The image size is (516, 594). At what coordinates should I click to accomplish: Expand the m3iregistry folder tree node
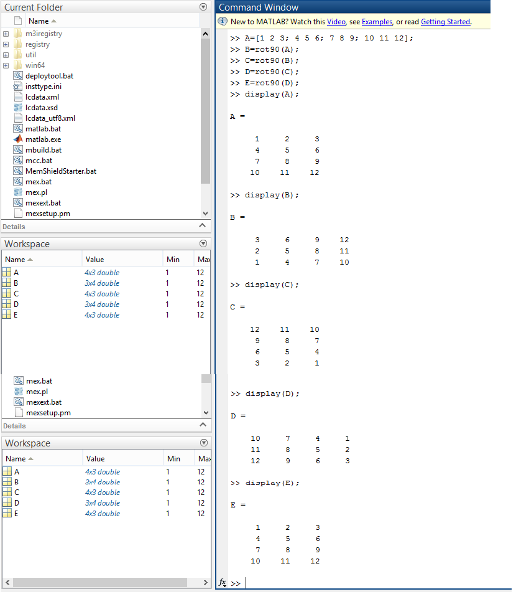click(x=6, y=34)
